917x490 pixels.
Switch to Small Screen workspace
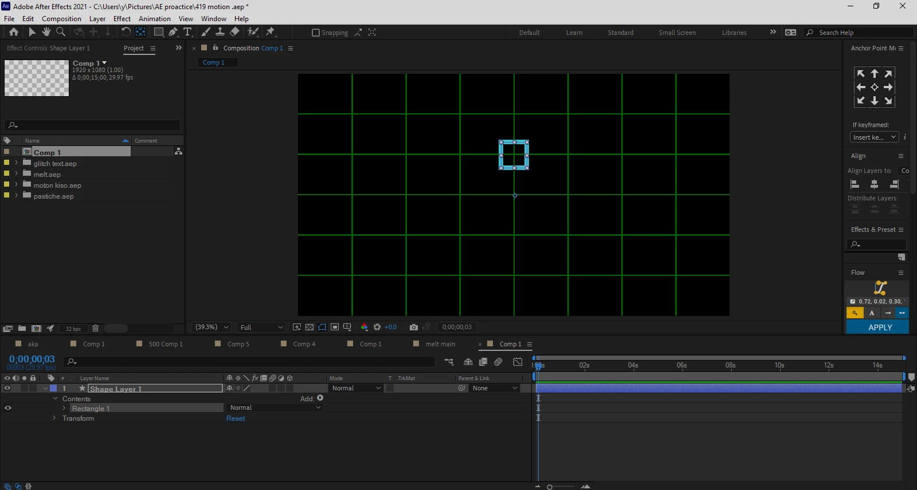pyautogui.click(x=677, y=33)
